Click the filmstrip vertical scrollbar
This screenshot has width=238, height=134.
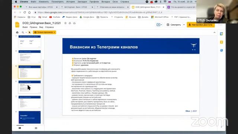[x=43, y=92]
